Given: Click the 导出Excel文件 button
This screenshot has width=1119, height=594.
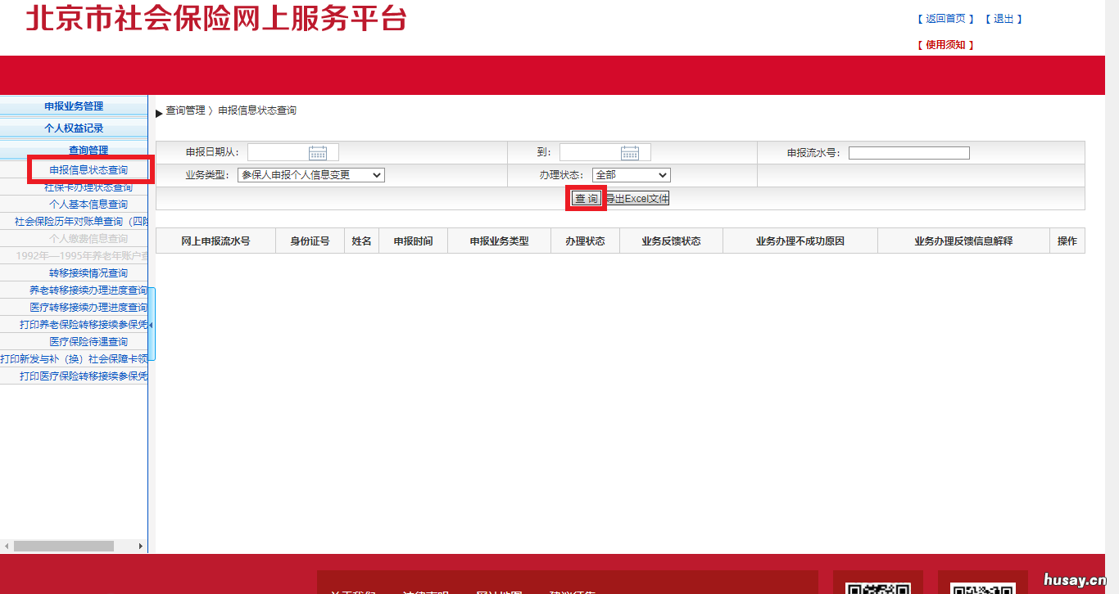Looking at the screenshot, I should tap(640, 197).
